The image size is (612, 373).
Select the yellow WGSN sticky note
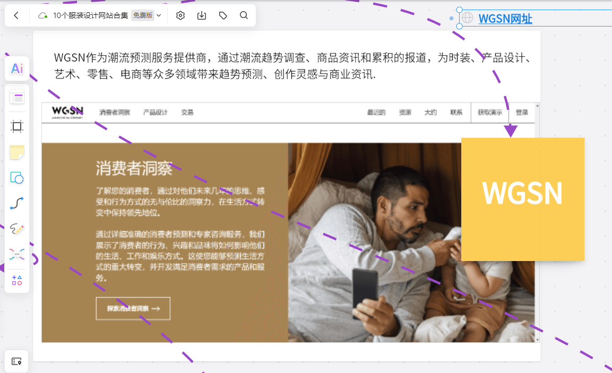tap(523, 199)
